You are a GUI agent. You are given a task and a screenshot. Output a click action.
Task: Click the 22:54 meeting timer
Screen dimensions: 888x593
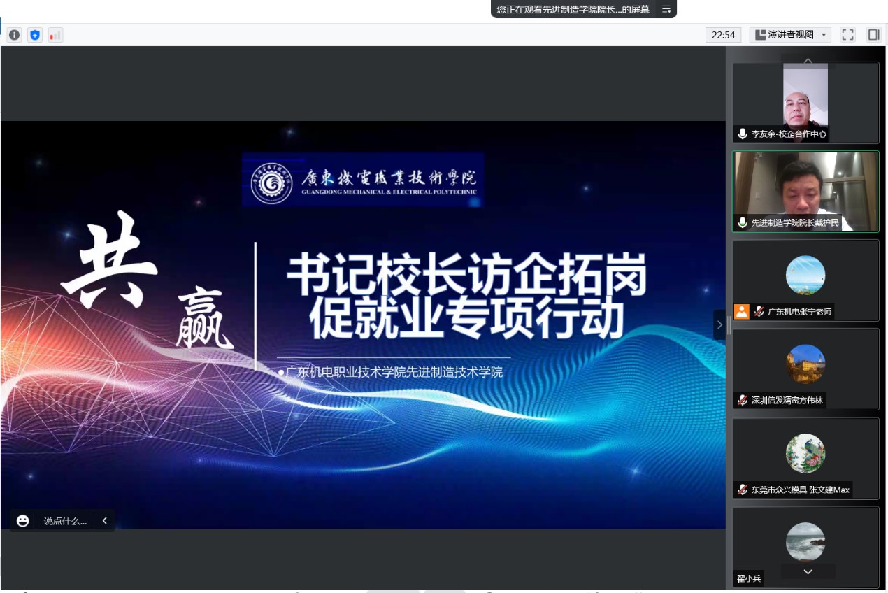(724, 35)
